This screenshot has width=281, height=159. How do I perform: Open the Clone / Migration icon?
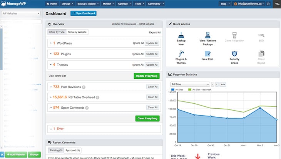234,35
